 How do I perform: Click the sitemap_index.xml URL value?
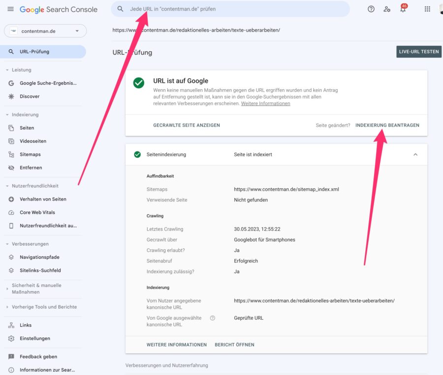286,189
